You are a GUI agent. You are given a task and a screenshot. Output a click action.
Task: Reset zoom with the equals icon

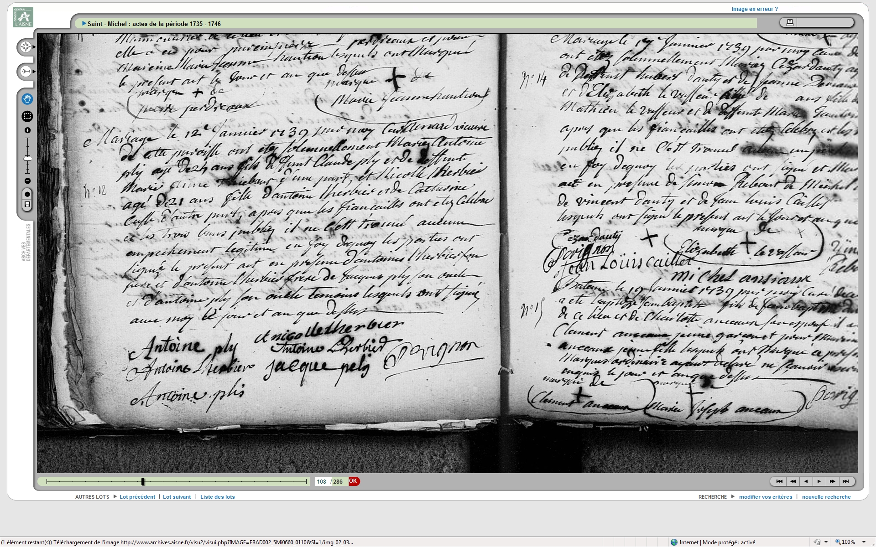[27, 194]
